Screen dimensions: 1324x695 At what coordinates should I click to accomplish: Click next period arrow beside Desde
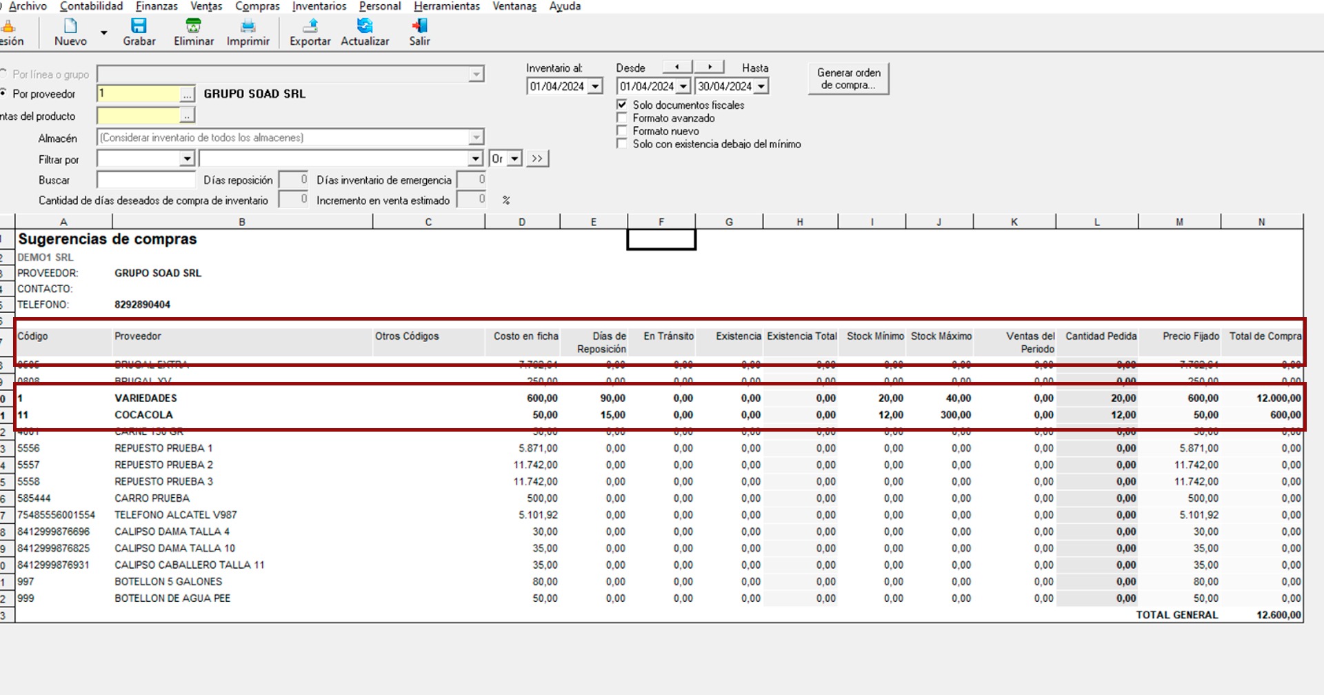click(x=710, y=67)
